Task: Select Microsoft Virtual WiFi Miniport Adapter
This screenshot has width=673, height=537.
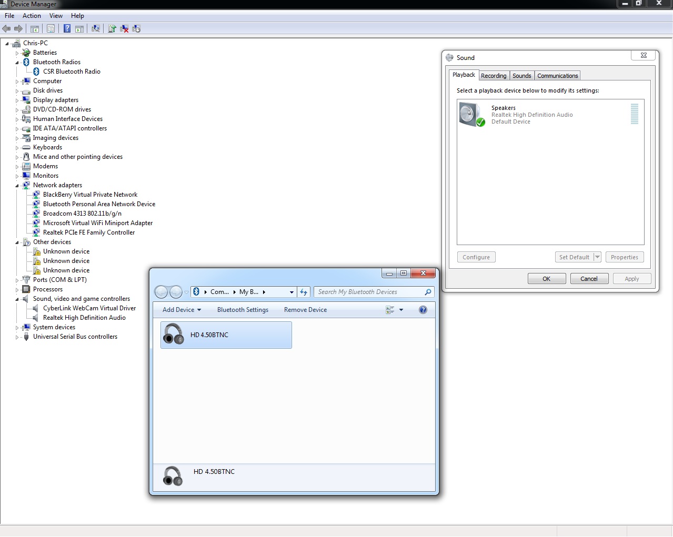Action: point(98,223)
